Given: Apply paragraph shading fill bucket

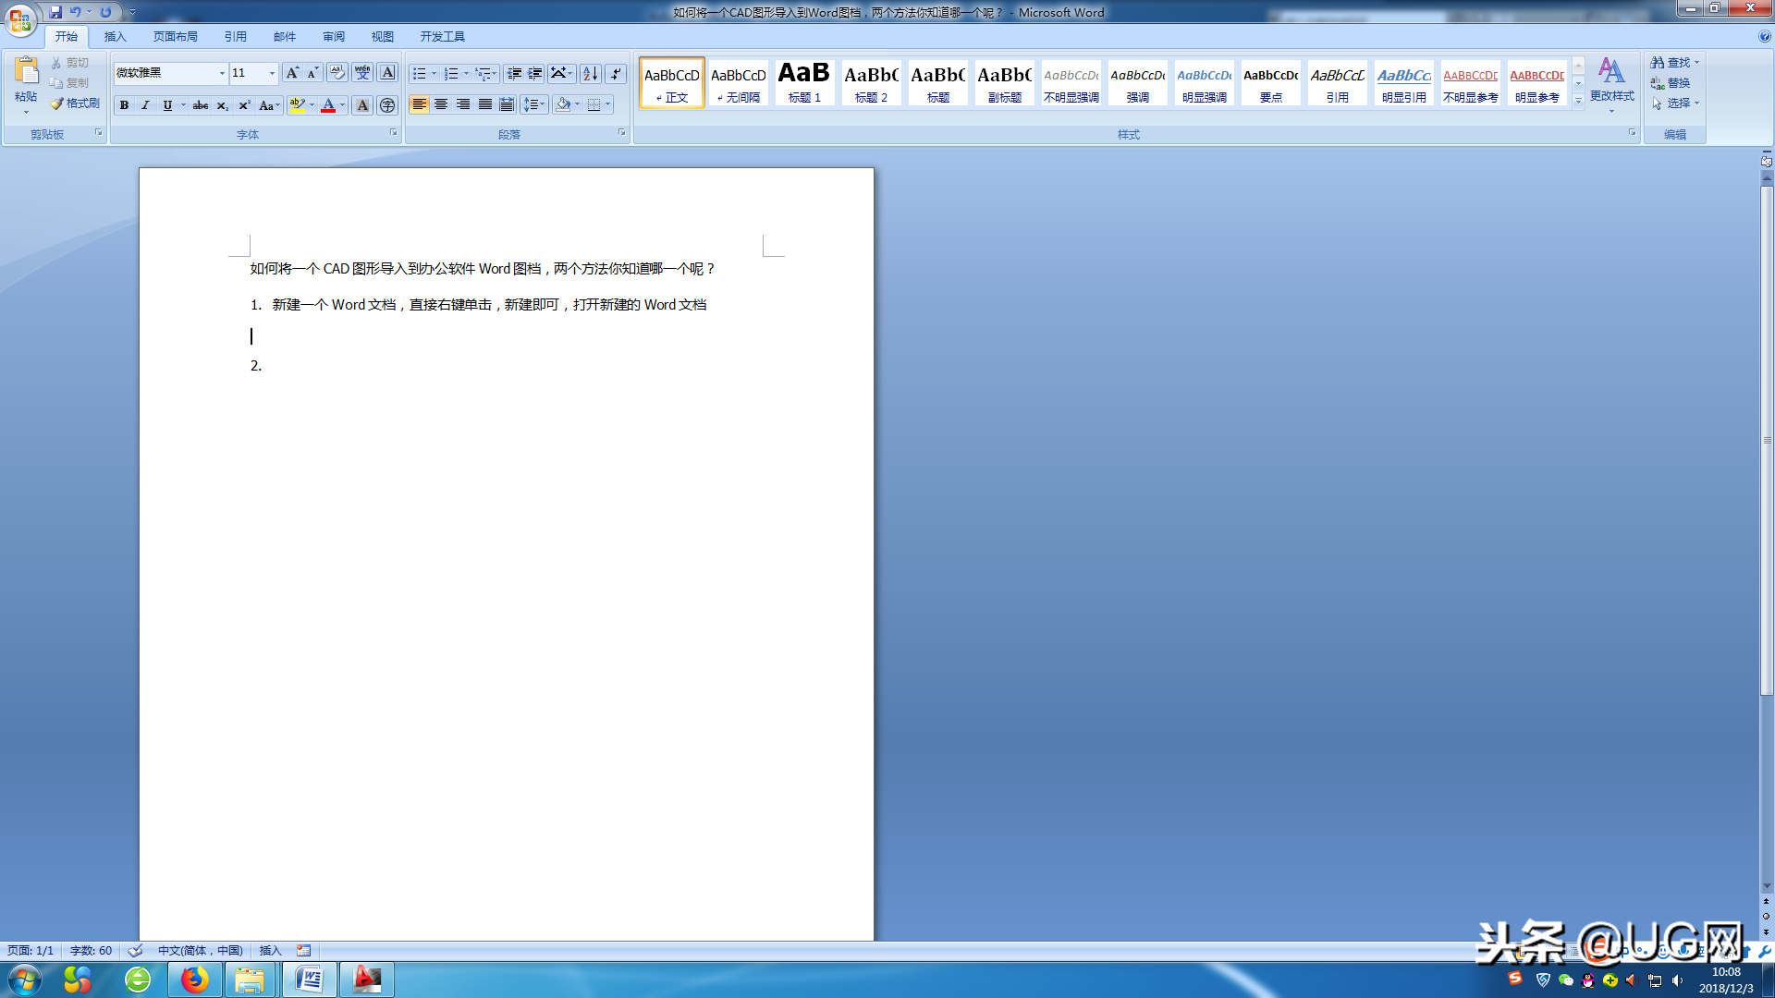Looking at the screenshot, I should click(563, 104).
